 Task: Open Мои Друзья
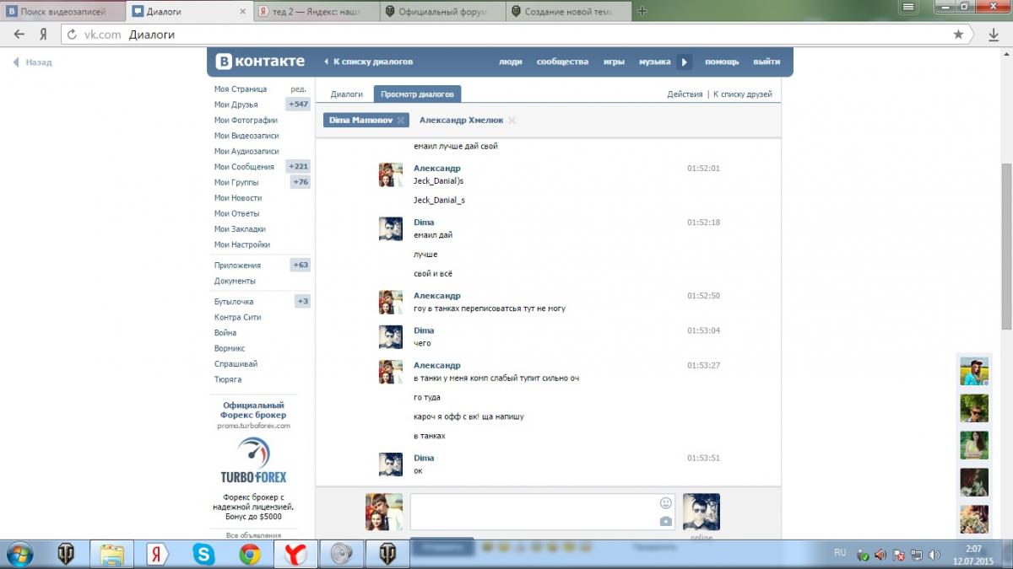click(236, 105)
